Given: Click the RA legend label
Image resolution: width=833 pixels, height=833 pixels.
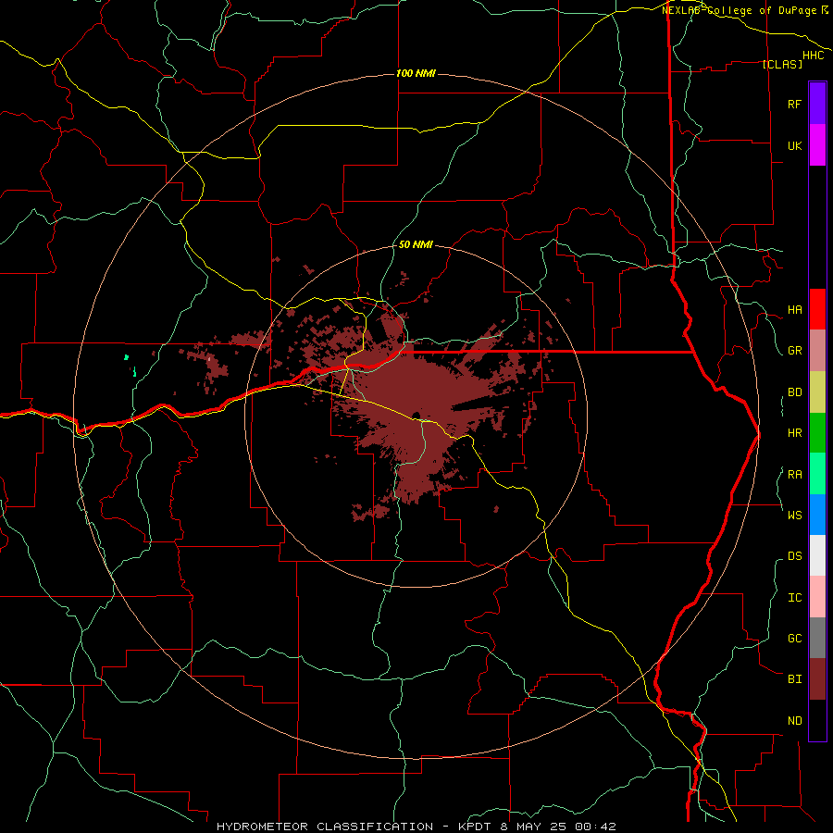Looking at the screenshot, I should [795, 474].
